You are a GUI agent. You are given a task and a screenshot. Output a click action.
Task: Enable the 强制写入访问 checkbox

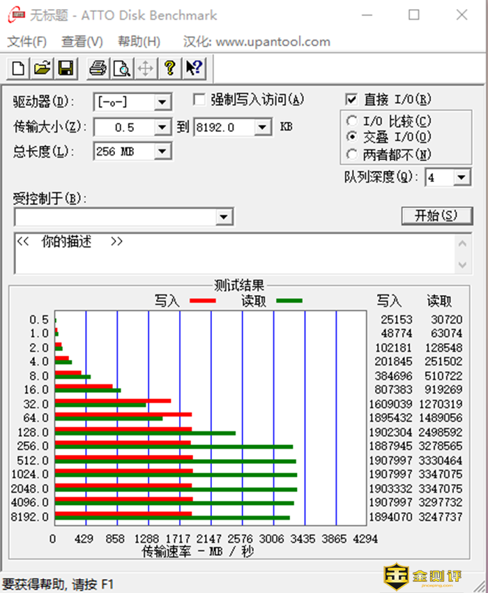coord(199,100)
